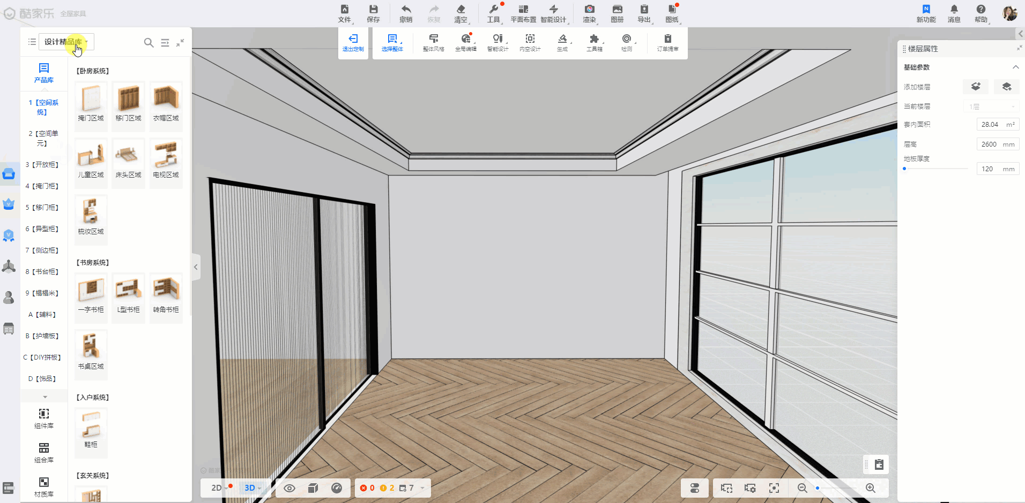Click the 渲染 render camera icon
This screenshot has height=503, width=1025.
click(589, 10)
